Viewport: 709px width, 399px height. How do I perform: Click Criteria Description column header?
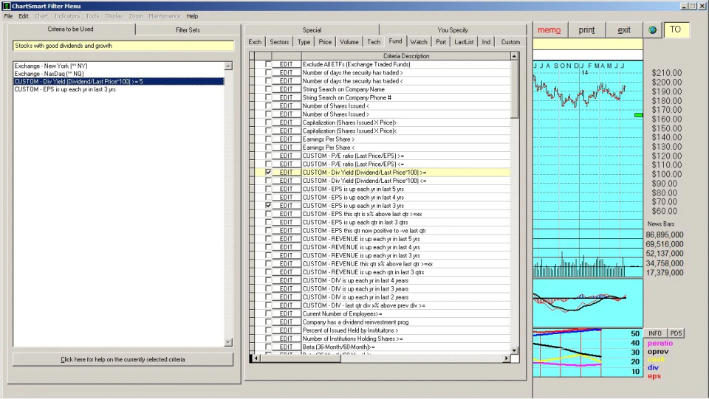406,56
